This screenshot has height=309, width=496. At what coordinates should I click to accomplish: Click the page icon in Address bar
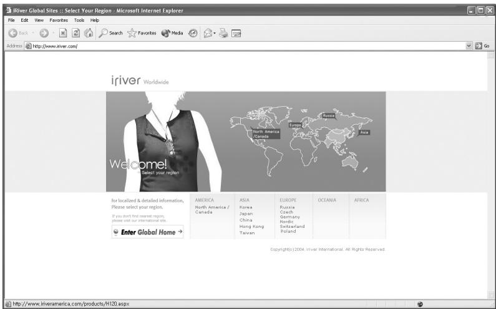pyautogui.click(x=29, y=46)
